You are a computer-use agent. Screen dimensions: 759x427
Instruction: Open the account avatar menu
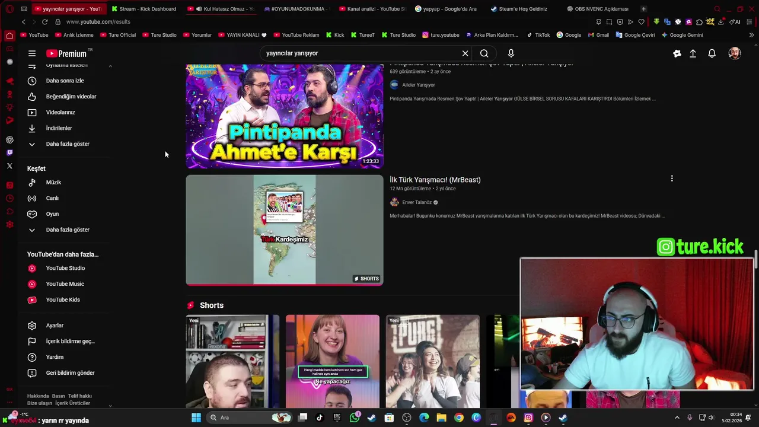click(x=735, y=53)
